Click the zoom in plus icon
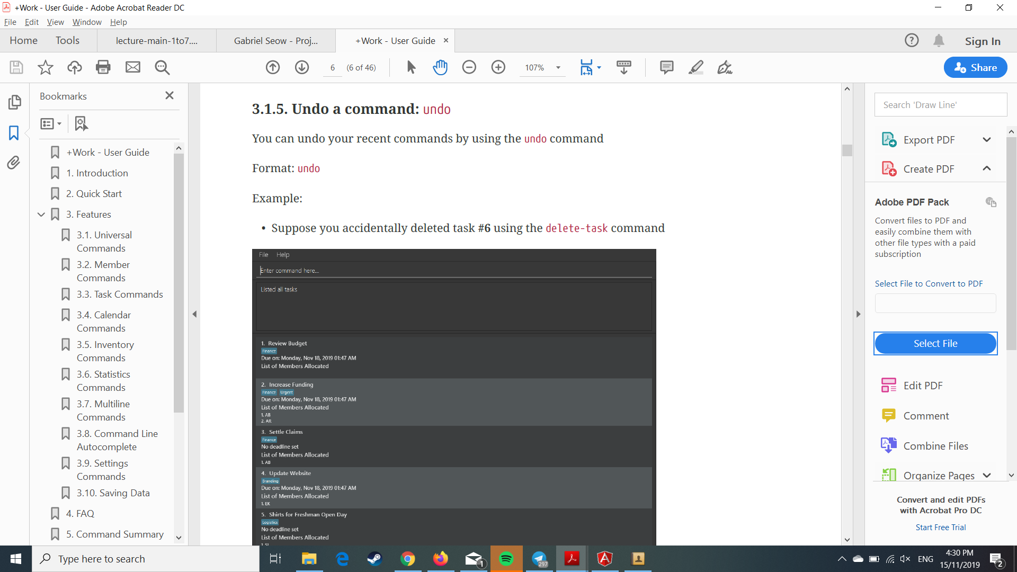This screenshot has height=572, width=1017. (498, 67)
